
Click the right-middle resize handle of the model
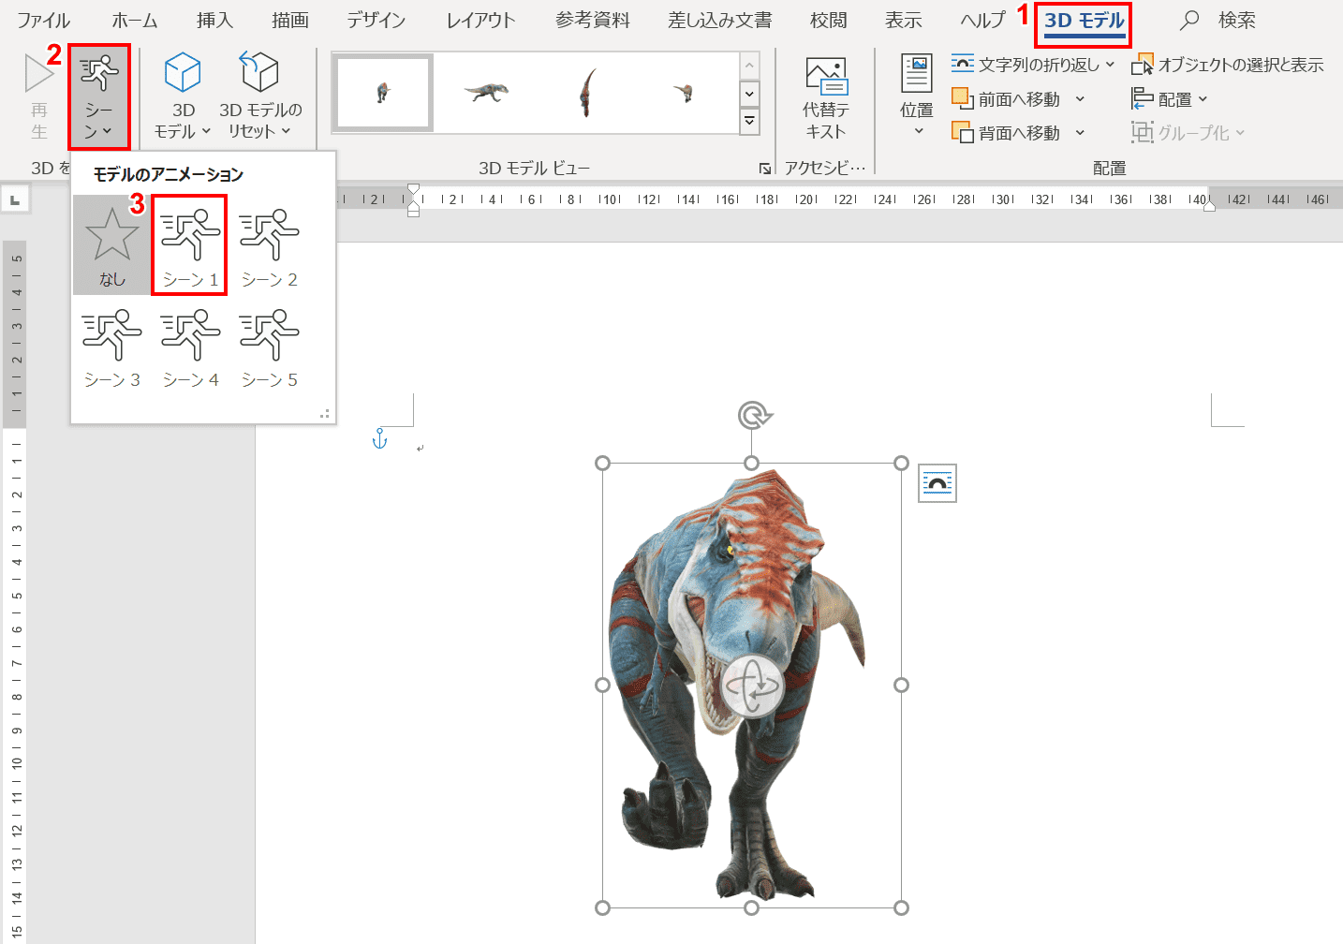901,685
